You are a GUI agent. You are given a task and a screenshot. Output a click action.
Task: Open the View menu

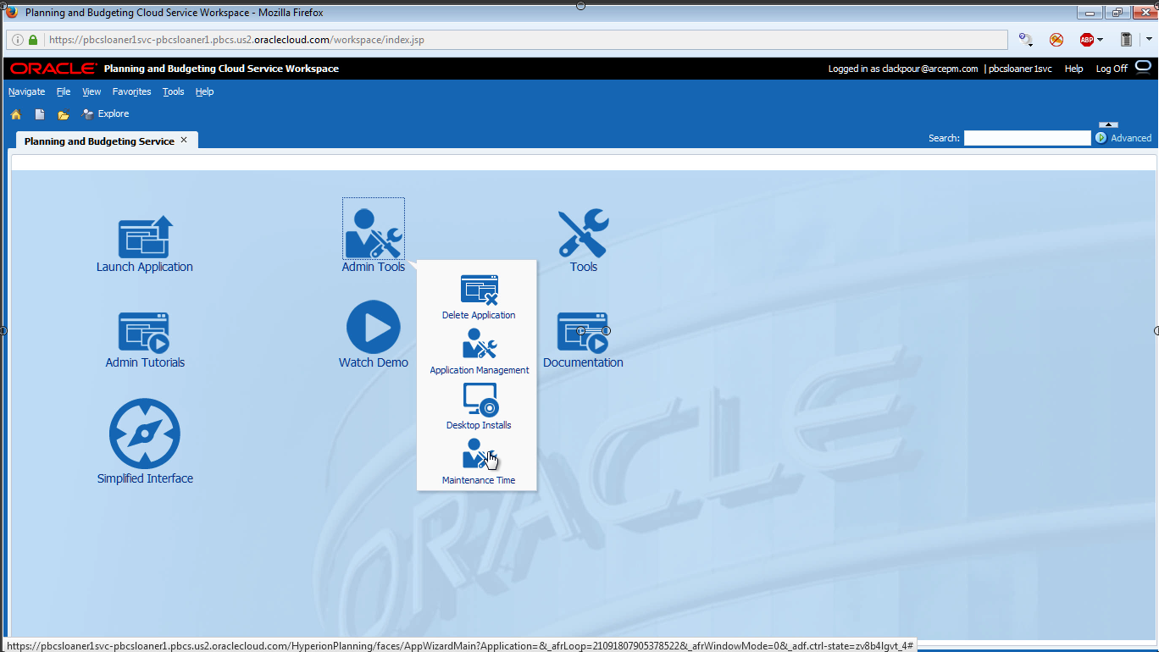click(x=91, y=91)
